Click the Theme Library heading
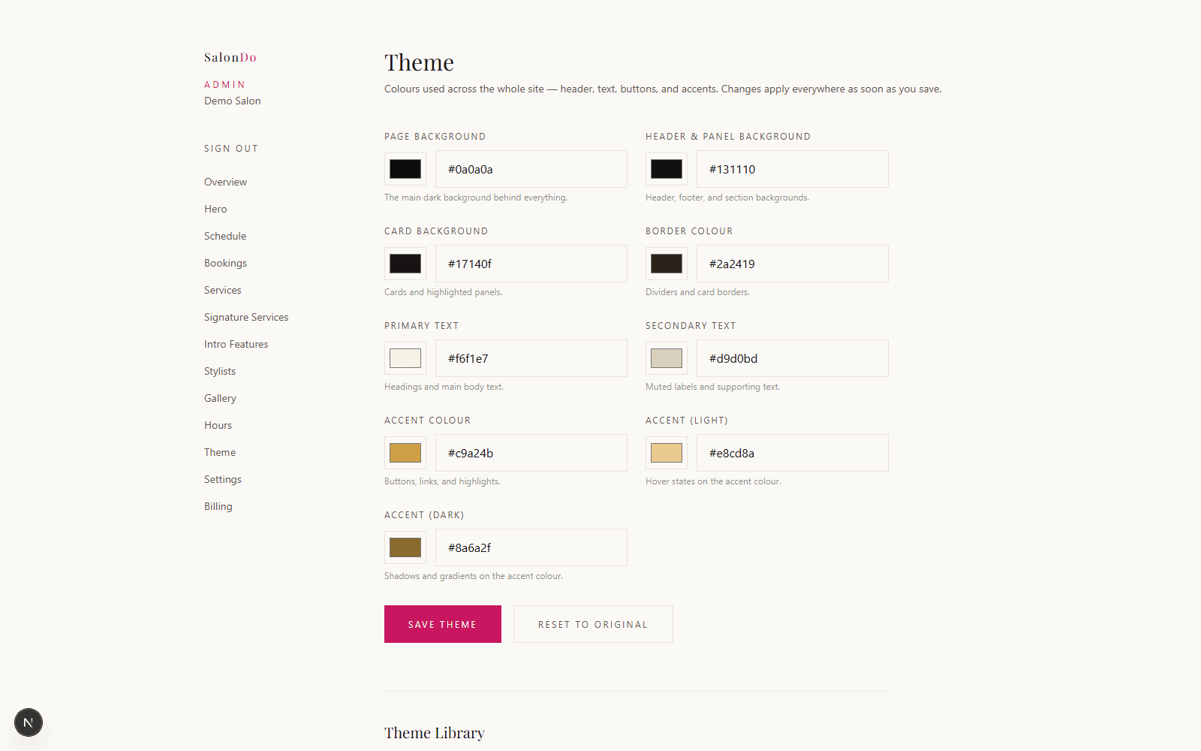Screen dimensions: 1201x751 pos(435,733)
